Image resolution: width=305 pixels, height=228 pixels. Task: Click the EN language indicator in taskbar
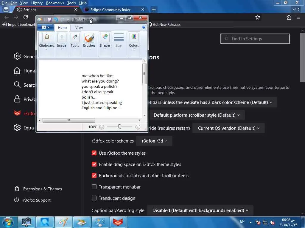tap(242, 221)
